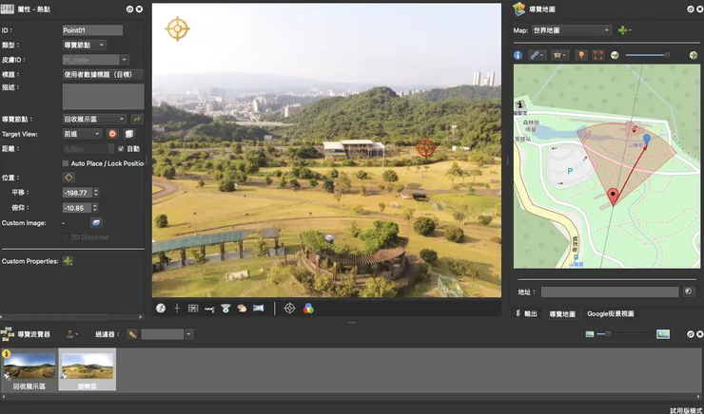Click the orange fit-to-frame icon above the map
The height and width of the screenshot is (414, 704).
(598, 55)
